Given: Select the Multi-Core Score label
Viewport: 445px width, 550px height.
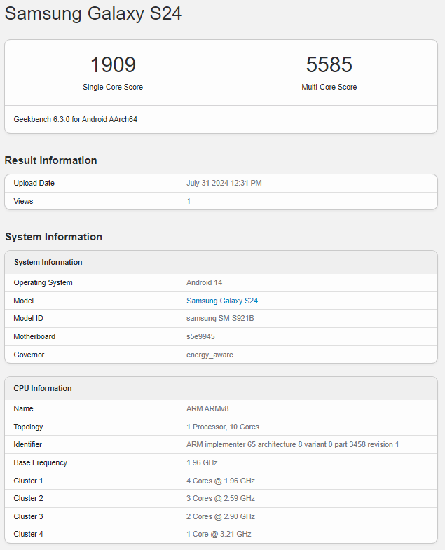Looking at the screenshot, I should click(329, 88).
